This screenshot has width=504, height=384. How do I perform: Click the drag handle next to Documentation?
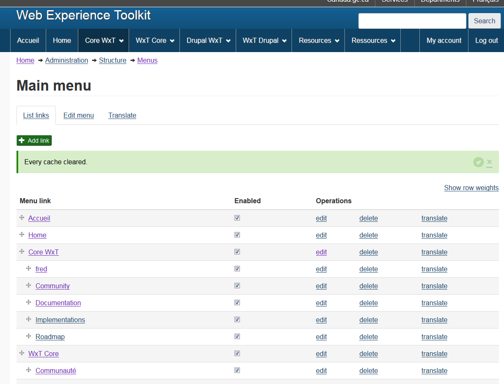pyautogui.click(x=29, y=302)
